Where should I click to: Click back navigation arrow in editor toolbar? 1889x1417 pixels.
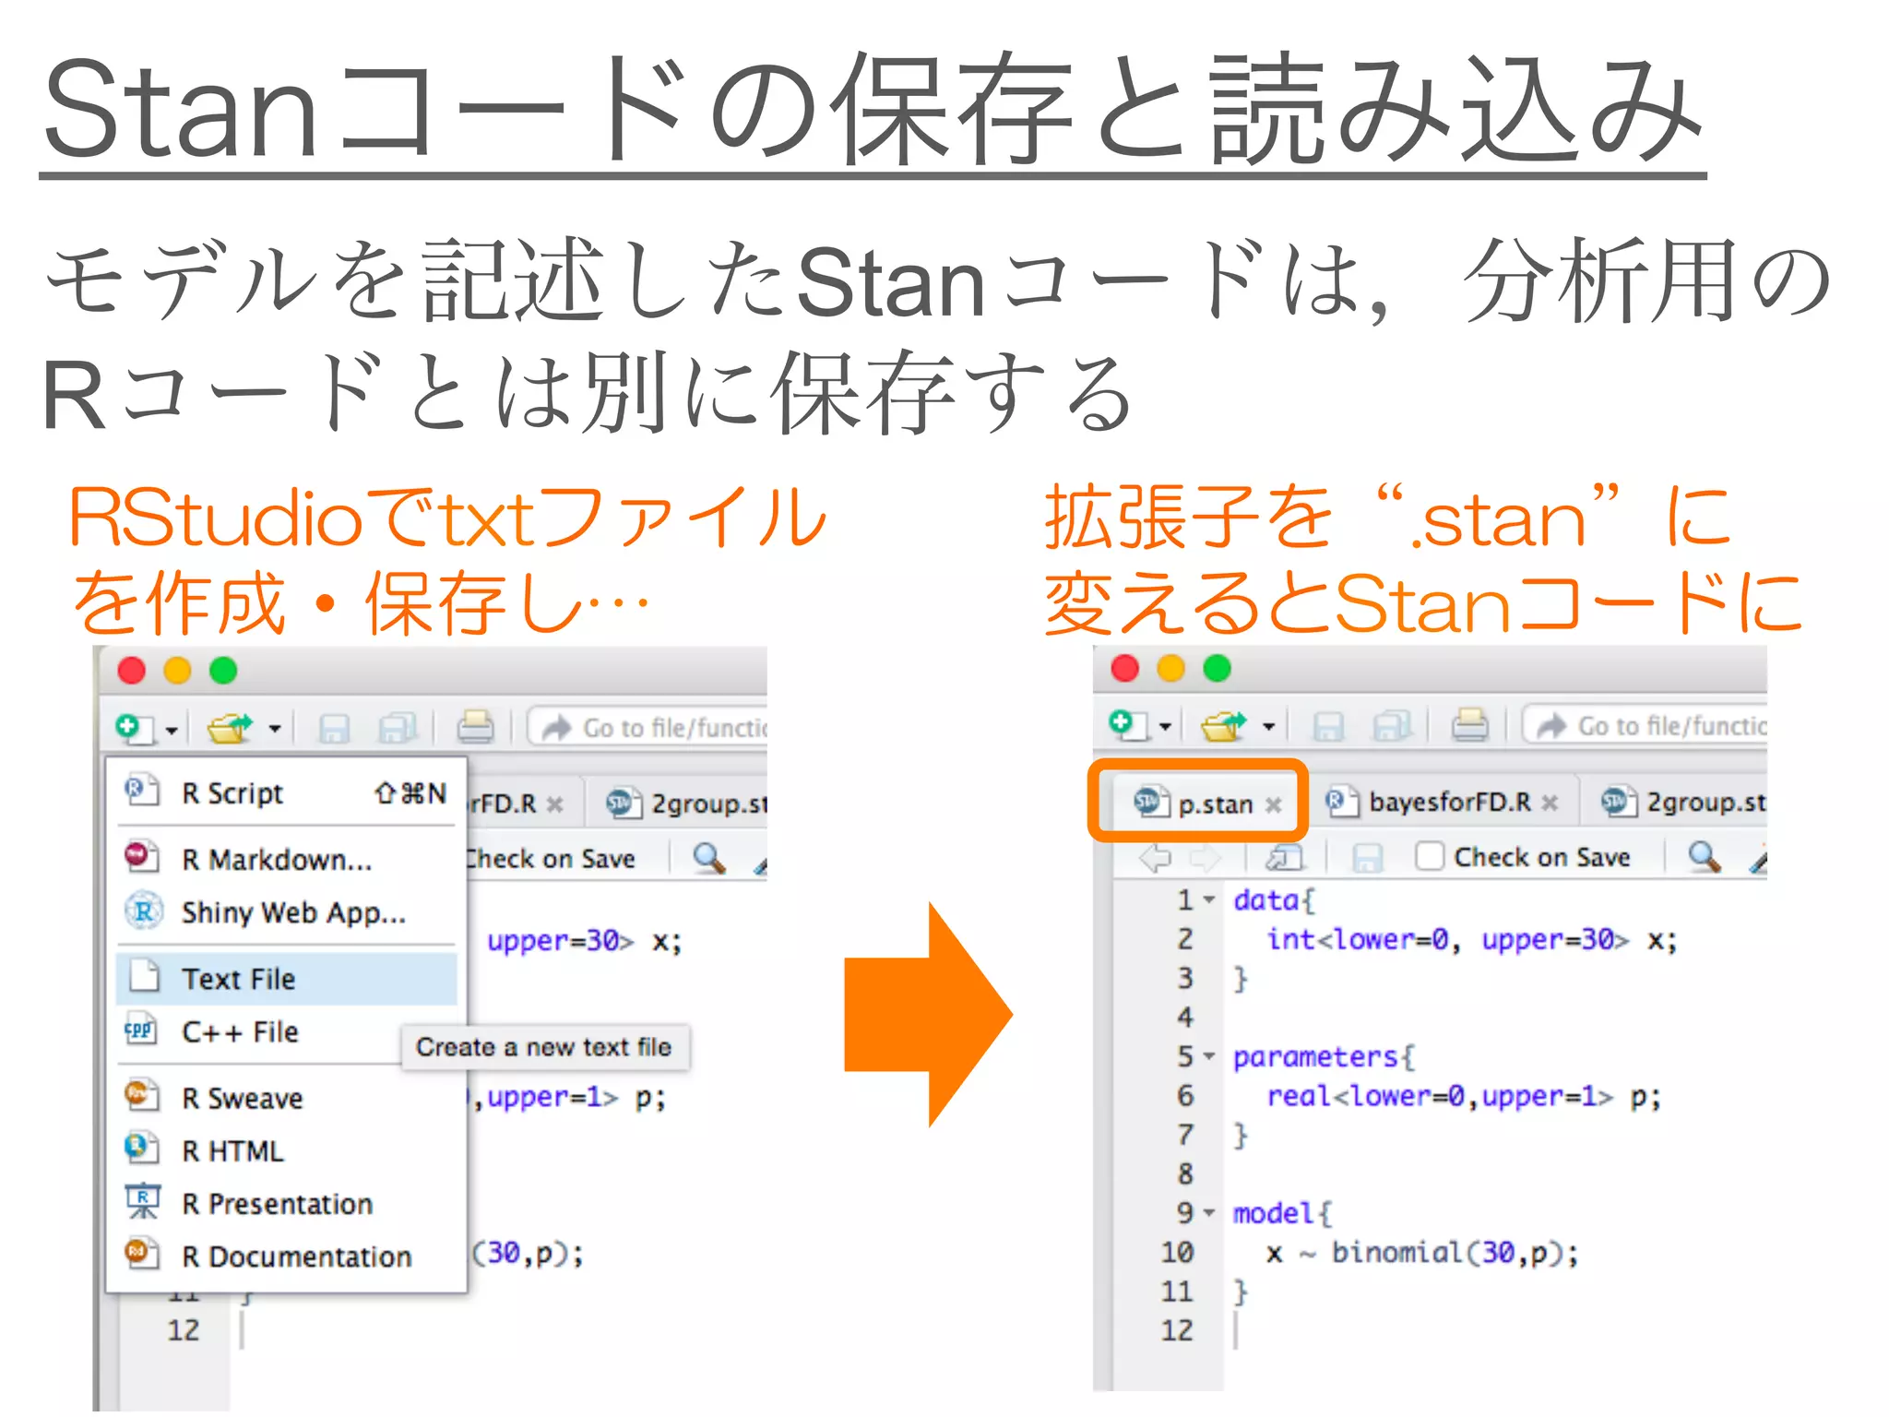(1155, 858)
